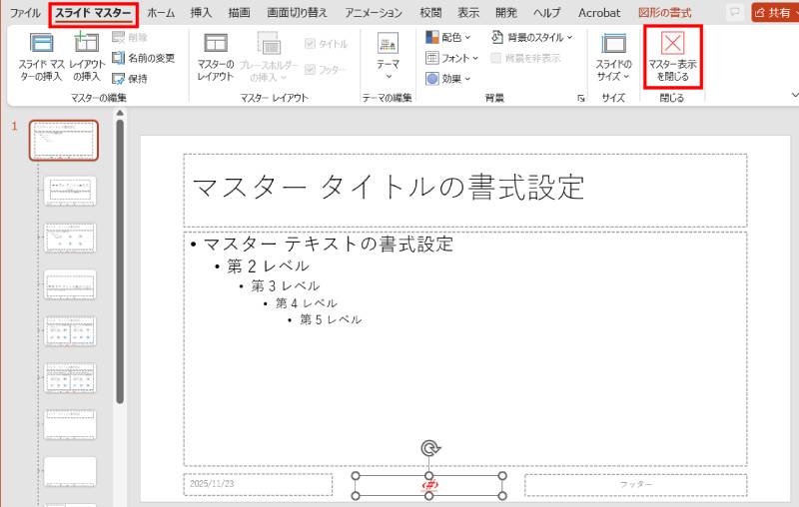This screenshot has width=799, height=507.
Task: Expand the Fonts (フォント) dropdown
Action: 452,58
